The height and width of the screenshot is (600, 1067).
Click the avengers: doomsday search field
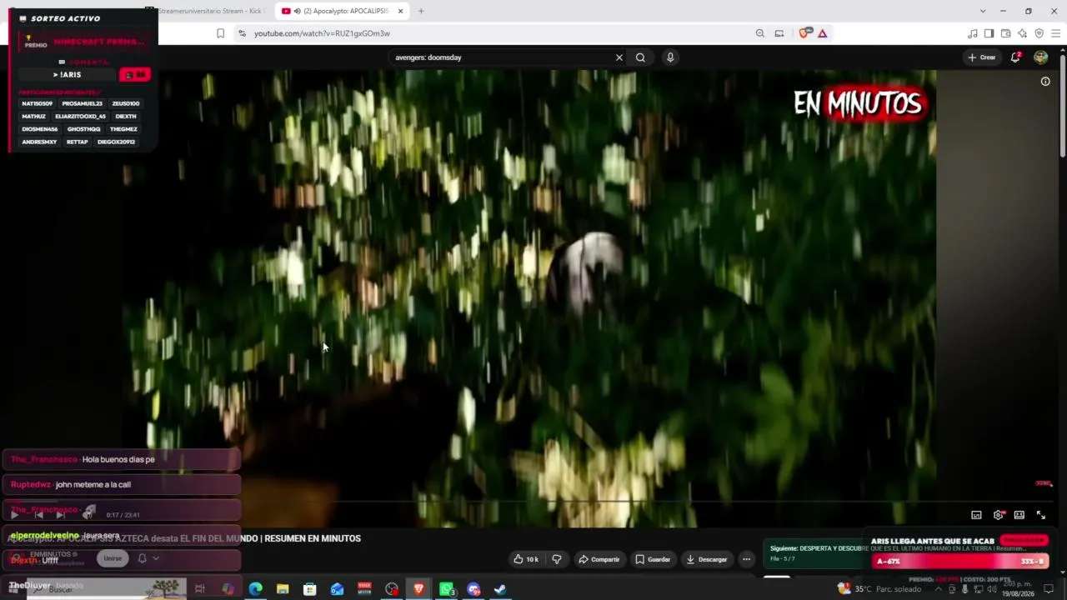[x=503, y=57]
